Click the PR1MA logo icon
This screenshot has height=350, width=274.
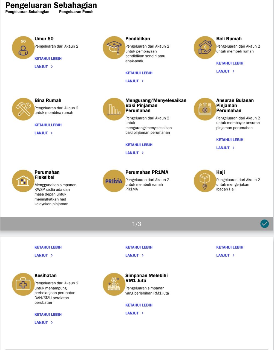pyautogui.click(x=114, y=181)
